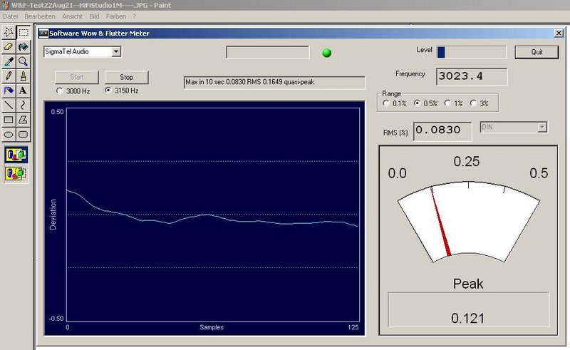Screen dimensions: 570x350
Task: Choose the transparent selection option icon
Action: (16, 173)
